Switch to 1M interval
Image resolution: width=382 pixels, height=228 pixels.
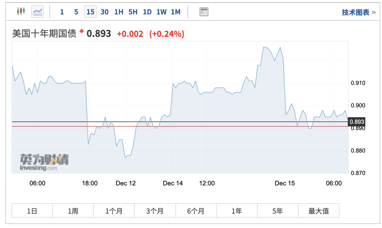point(176,12)
